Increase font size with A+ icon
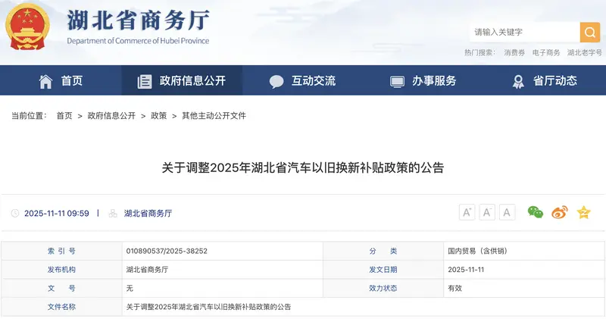Viewport: 606px width, 319px height. pos(467,213)
